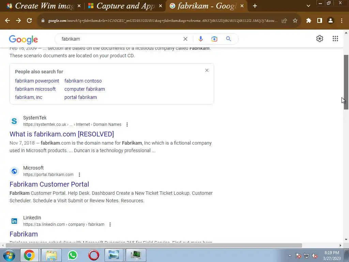349x262 pixels.
Task: Switch to the Capture and Apply tab
Action: point(125,6)
